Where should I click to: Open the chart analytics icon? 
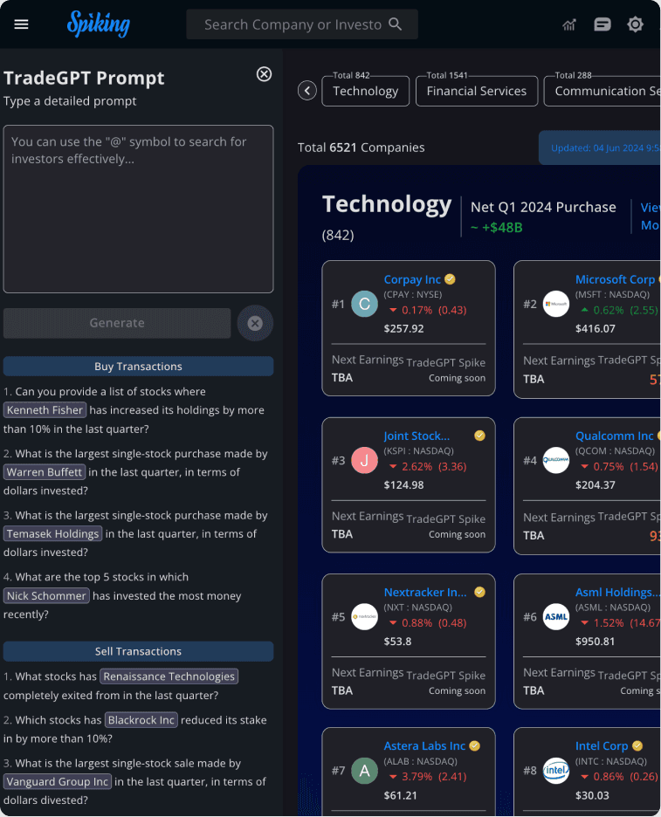point(569,24)
